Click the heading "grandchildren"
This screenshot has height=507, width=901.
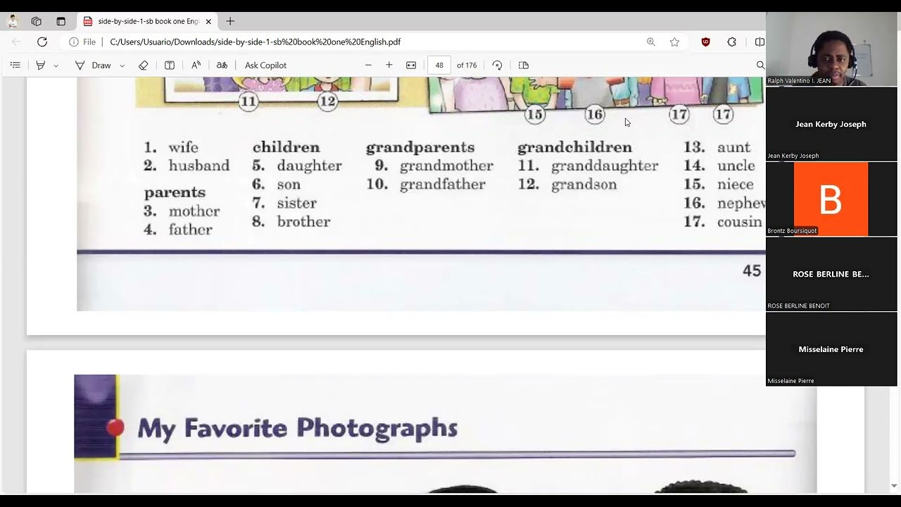coord(574,147)
